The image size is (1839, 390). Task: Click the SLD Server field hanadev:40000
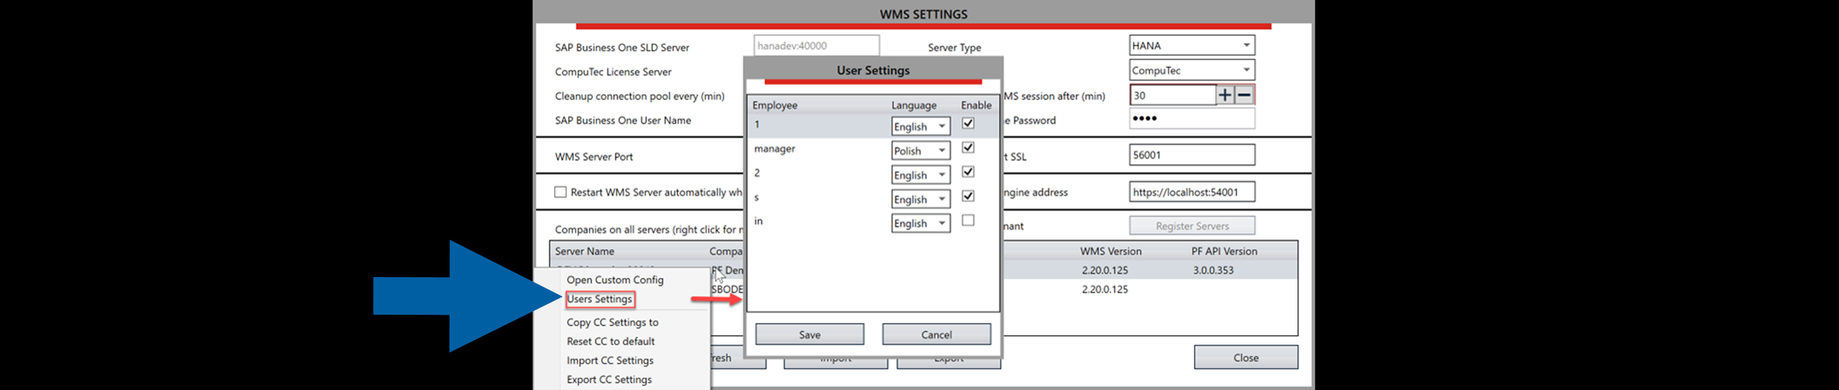pos(816,45)
